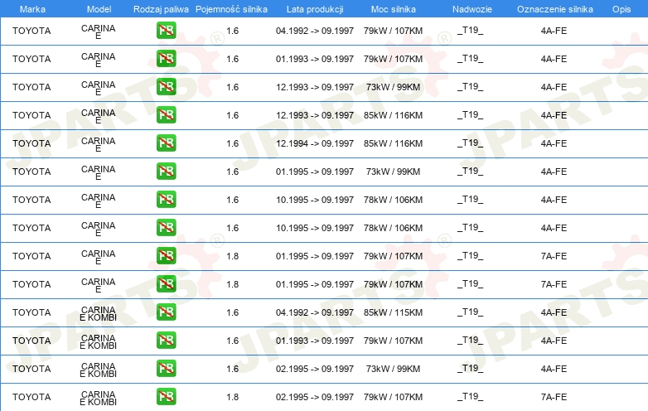Select 01.1993 -> 09.1997 in the Carina E row
This screenshot has height=411, width=648.
click(315, 59)
